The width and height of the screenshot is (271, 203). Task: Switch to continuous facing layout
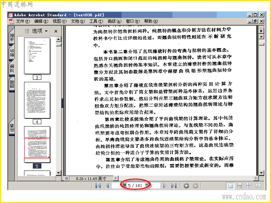coord(249,186)
